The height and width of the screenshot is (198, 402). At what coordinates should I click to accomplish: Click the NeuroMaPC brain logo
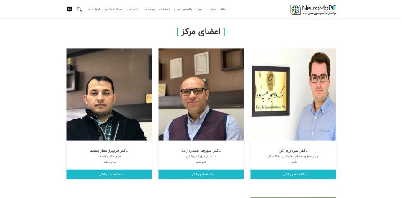click(x=313, y=10)
